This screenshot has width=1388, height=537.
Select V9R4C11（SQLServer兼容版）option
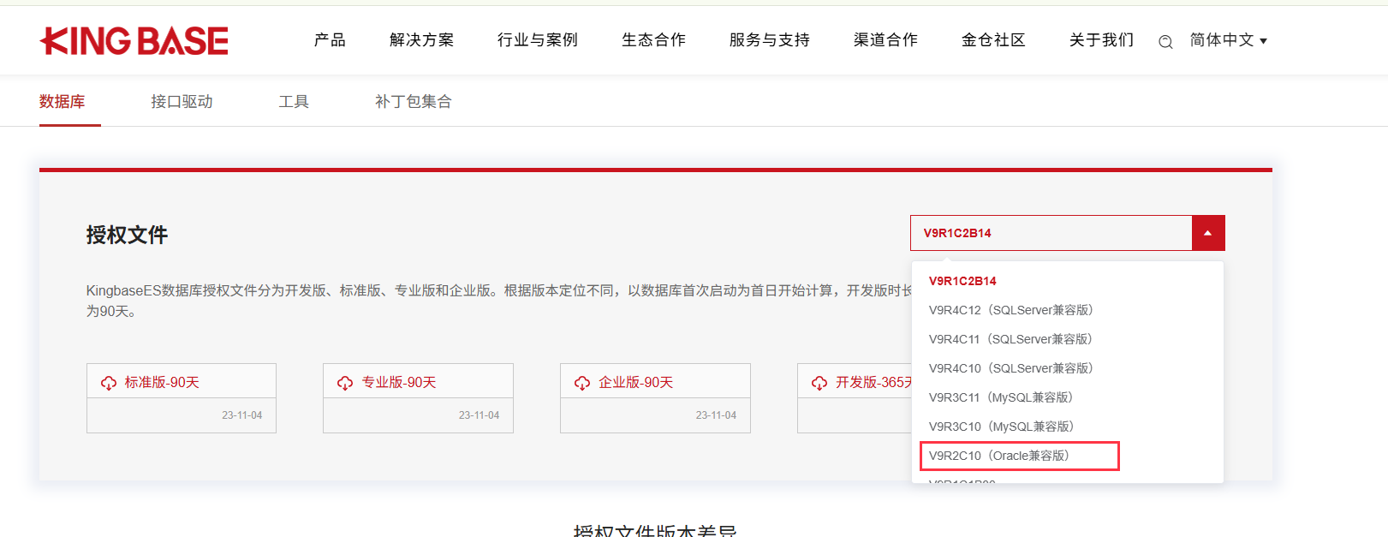point(1011,339)
